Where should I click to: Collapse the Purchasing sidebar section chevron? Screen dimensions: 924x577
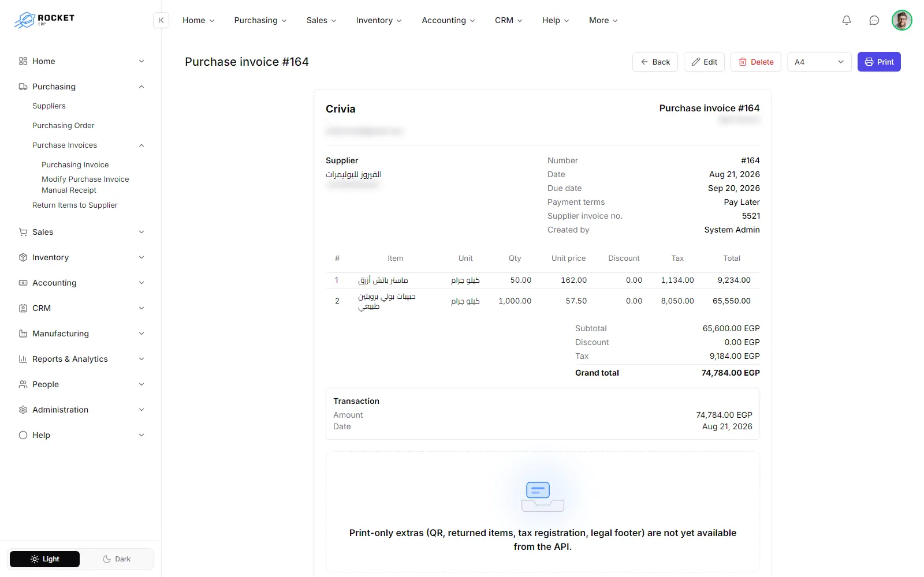[x=141, y=87]
